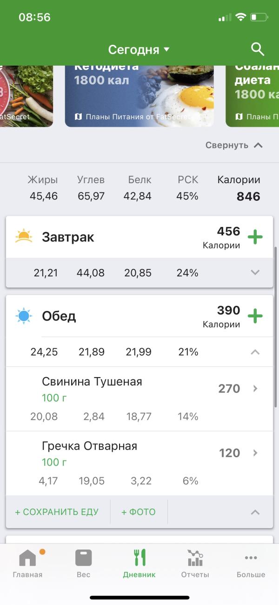This screenshot has height=605, width=279.
Task: Collapse the Обед nutrient summary row
Action: [x=255, y=352]
